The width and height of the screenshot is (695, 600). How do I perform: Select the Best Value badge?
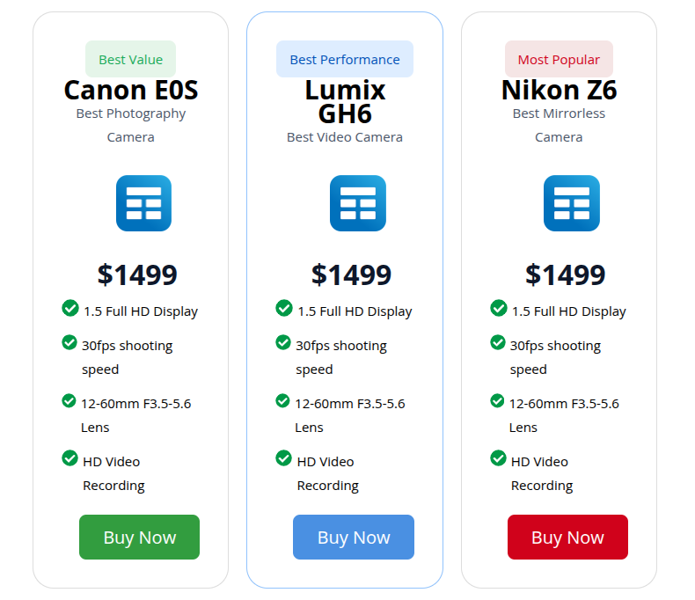click(131, 59)
